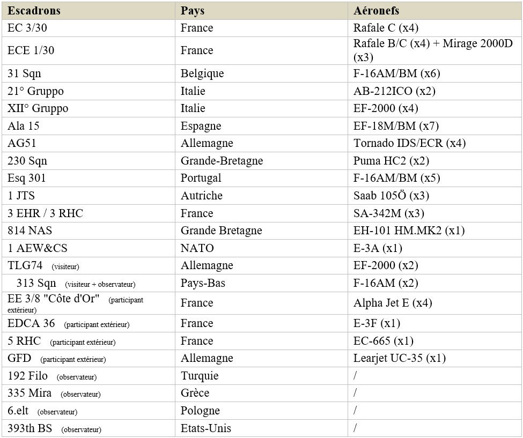Click the NATO country cell
This screenshot has width=523, height=438.
pyautogui.click(x=262, y=248)
